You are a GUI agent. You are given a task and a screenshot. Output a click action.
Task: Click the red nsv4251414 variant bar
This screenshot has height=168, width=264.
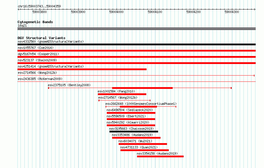click(x=82, y=69)
